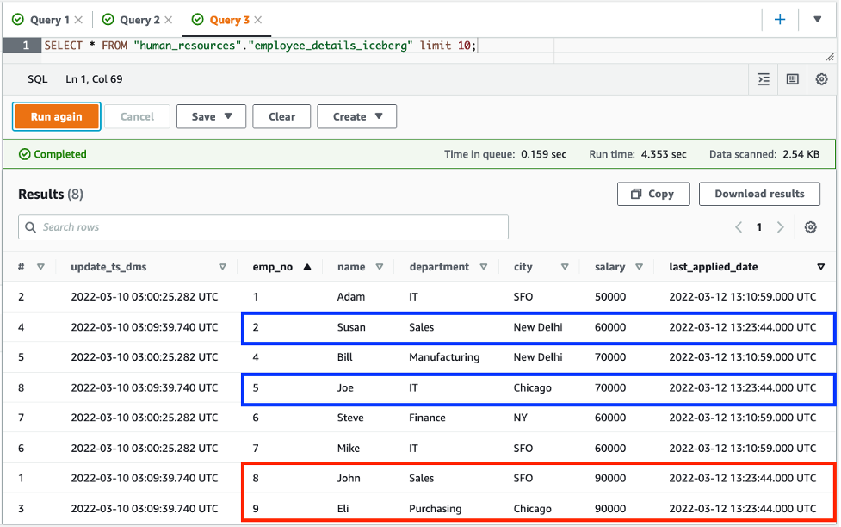Open the query editor settings gear

pyautogui.click(x=821, y=79)
